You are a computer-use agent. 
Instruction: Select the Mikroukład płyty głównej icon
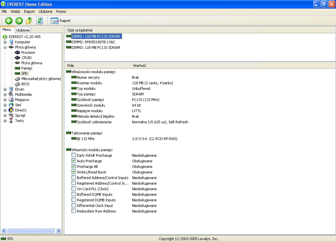pyautogui.click(x=17, y=79)
